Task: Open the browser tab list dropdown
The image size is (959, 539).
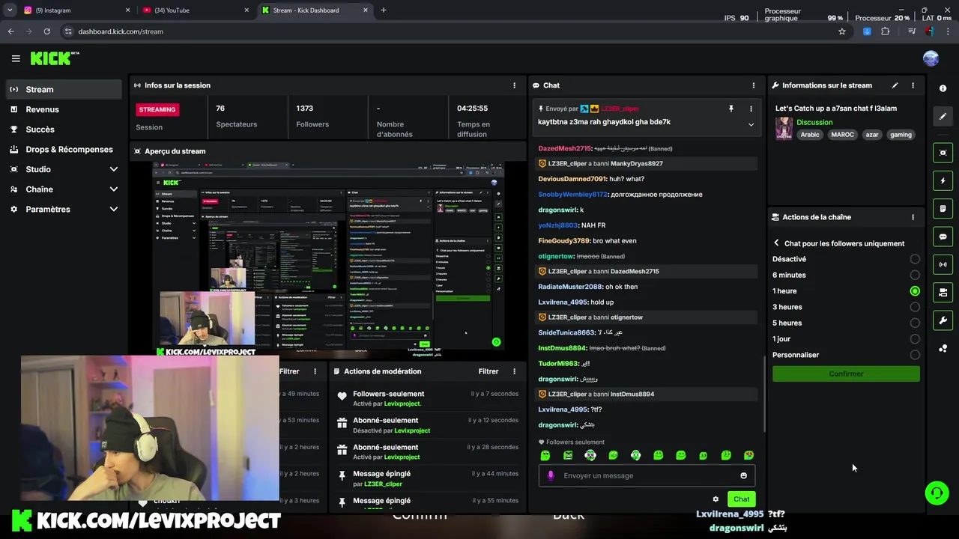Action: coord(10,10)
